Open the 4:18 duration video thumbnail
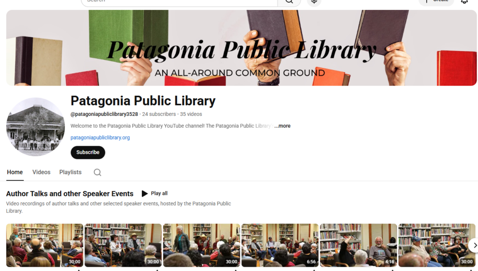The width and height of the screenshot is (478, 271). click(358, 245)
